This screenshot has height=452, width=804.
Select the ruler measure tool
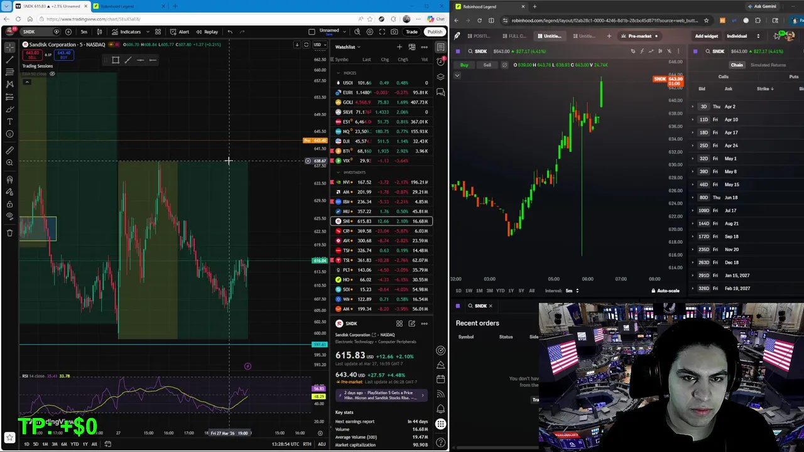[9, 151]
